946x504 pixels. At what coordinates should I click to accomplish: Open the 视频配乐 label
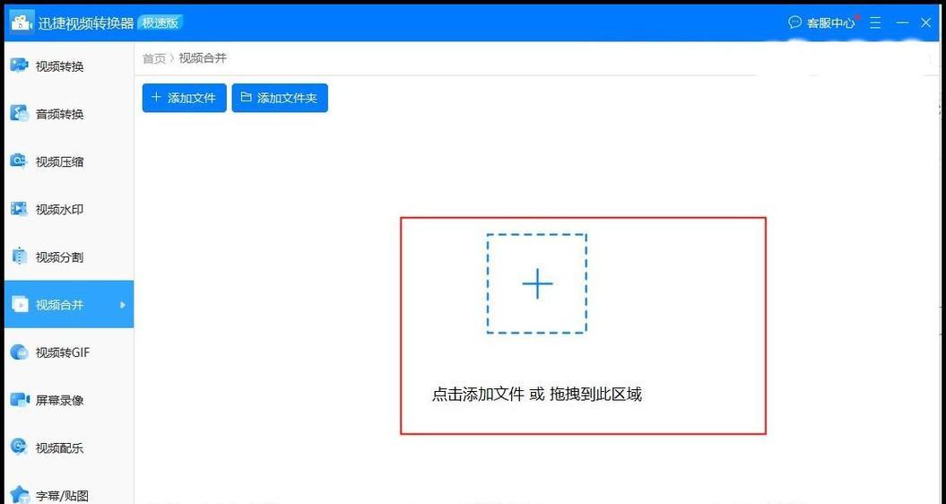click(59, 448)
